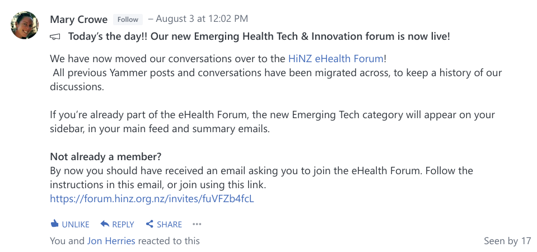Open the forum.hinz.org.nz invite URL

click(152, 199)
